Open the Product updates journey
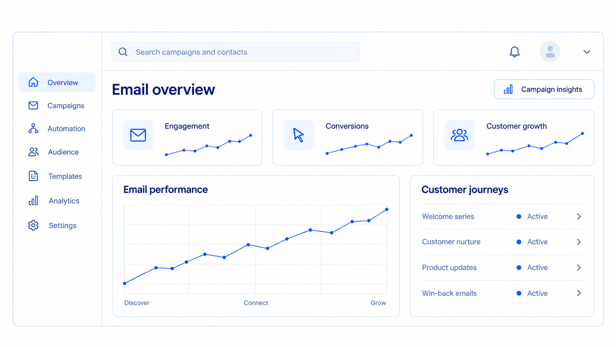Image resolution: width=616 pixels, height=347 pixels. [502, 268]
